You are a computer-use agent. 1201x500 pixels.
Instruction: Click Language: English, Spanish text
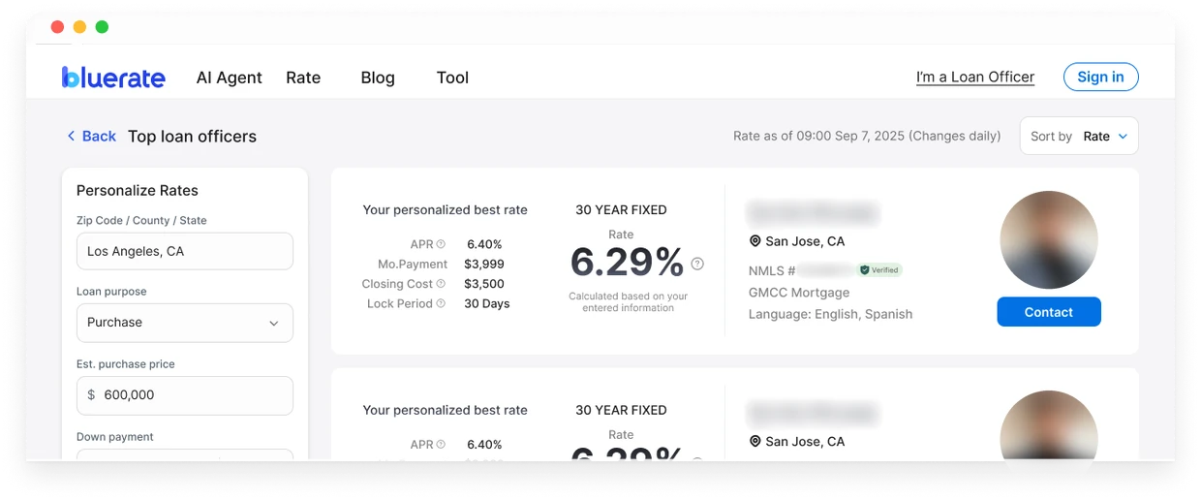[831, 314]
